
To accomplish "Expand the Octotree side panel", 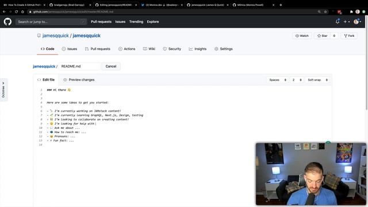I will (x=3, y=90).
